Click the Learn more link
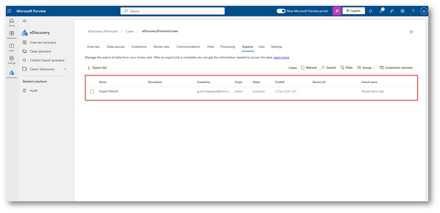 pos(281,57)
